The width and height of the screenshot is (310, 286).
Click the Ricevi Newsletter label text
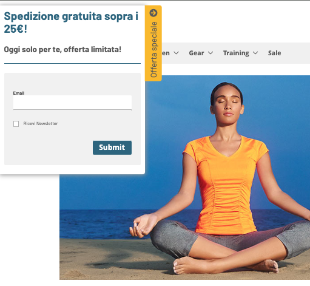tap(41, 123)
